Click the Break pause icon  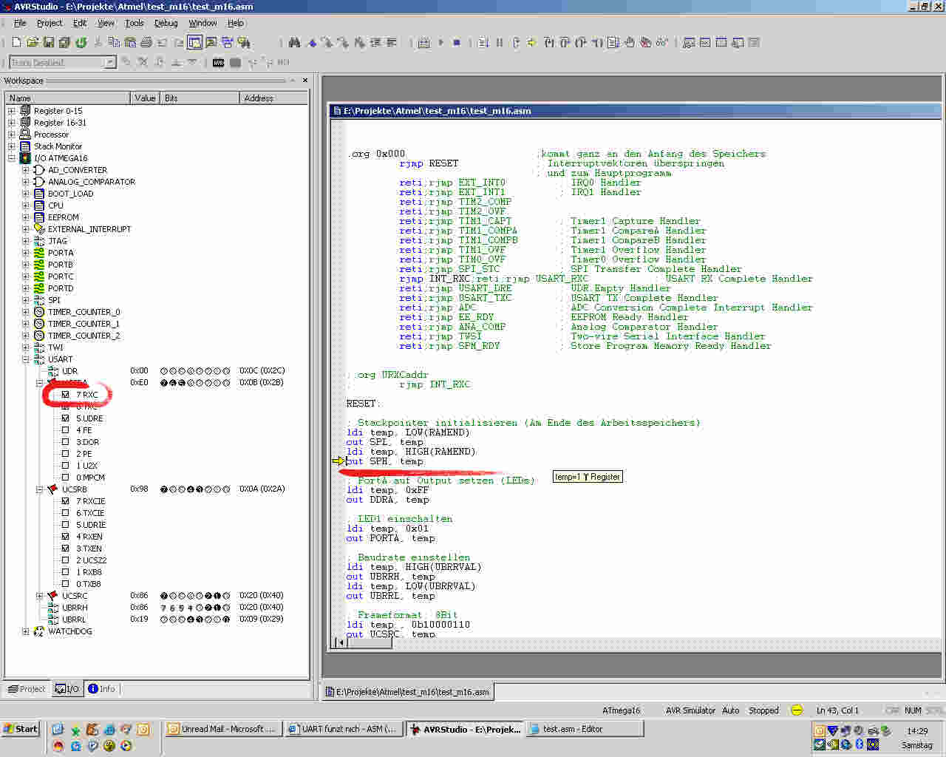coord(500,43)
